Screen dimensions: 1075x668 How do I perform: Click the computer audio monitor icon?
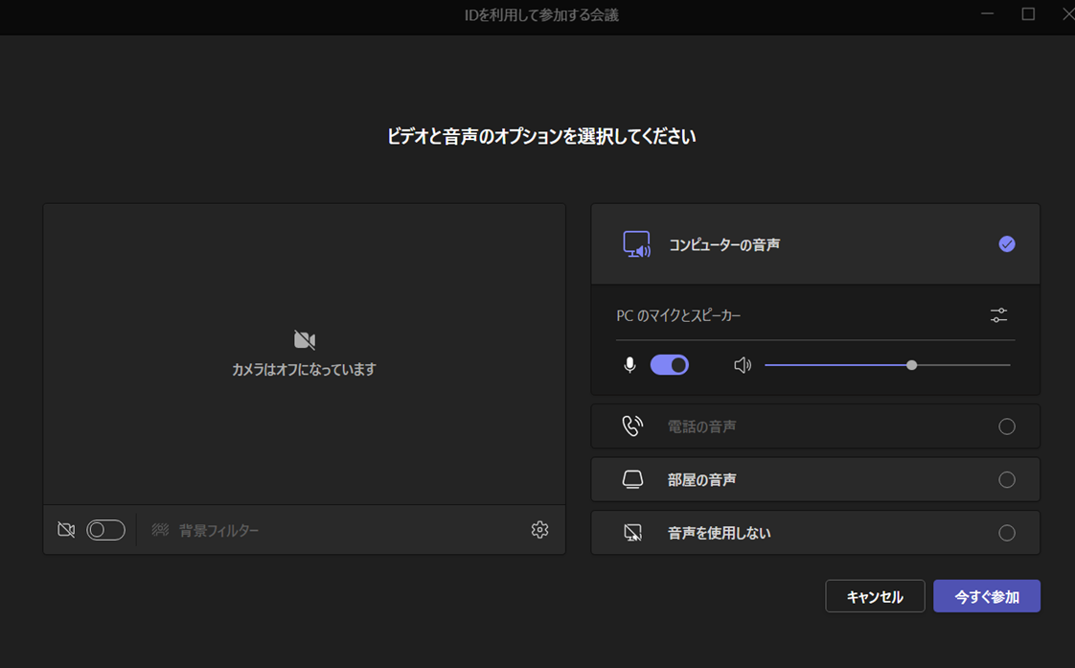pos(636,244)
